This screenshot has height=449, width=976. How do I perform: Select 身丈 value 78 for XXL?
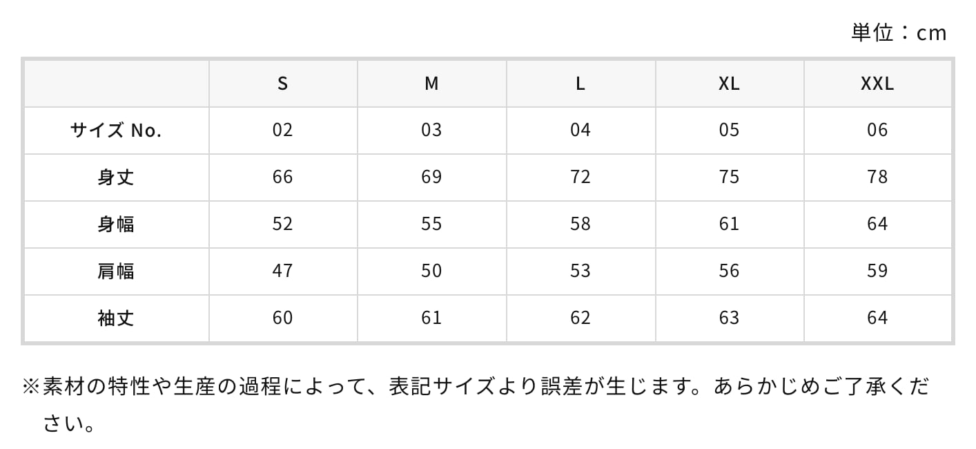coord(877,177)
